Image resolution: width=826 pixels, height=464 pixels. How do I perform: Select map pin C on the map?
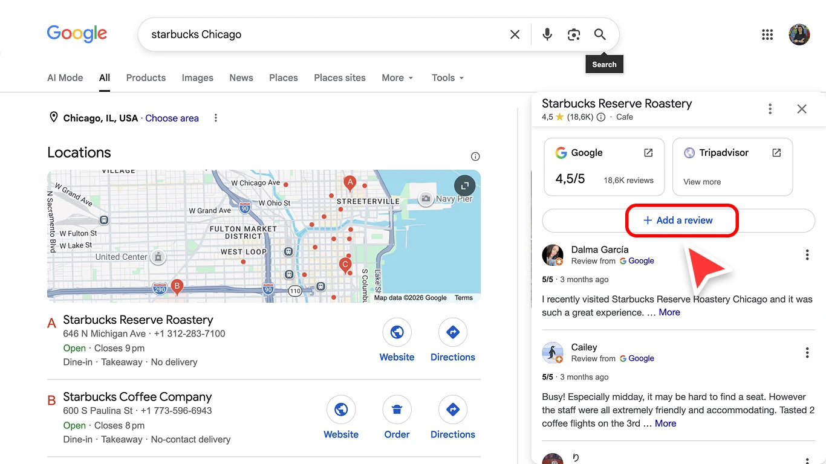[x=345, y=265]
